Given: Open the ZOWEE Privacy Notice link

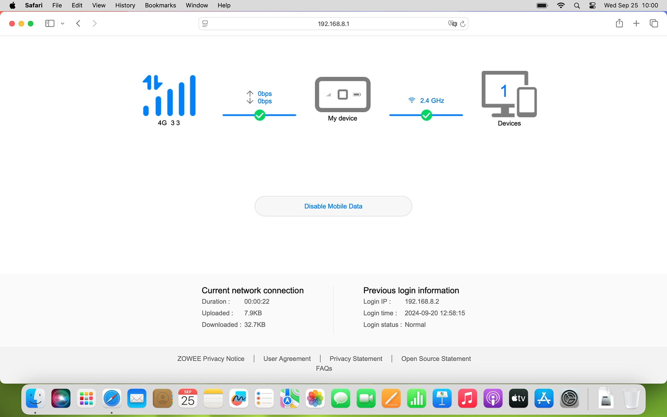Looking at the screenshot, I should point(211,359).
